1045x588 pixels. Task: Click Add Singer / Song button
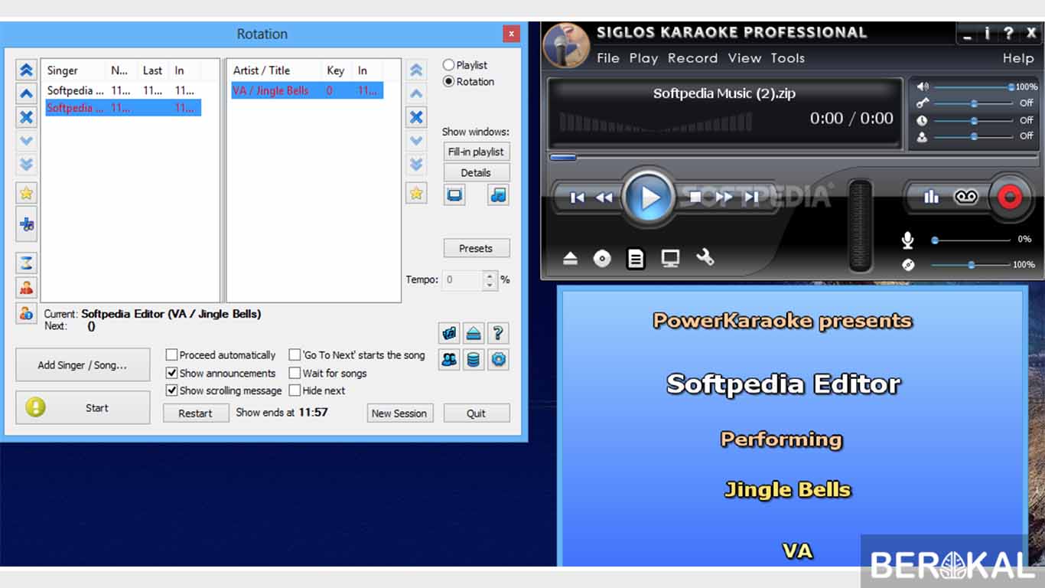click(83, 365)
